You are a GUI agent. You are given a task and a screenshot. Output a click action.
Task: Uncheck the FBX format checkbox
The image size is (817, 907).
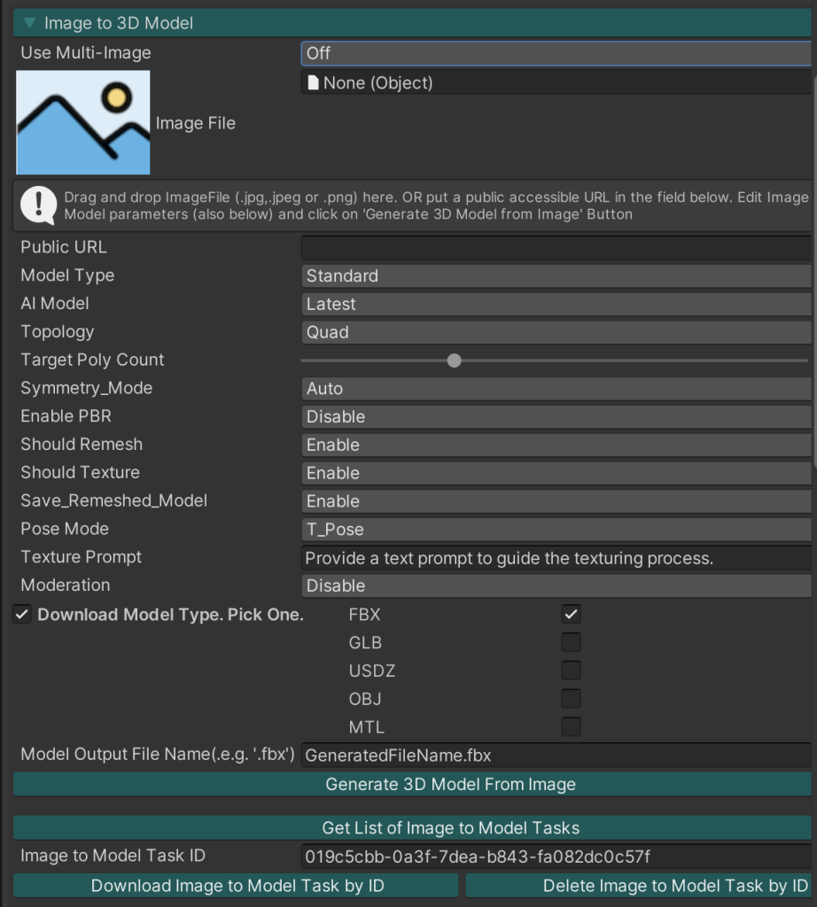coord(572,614)
